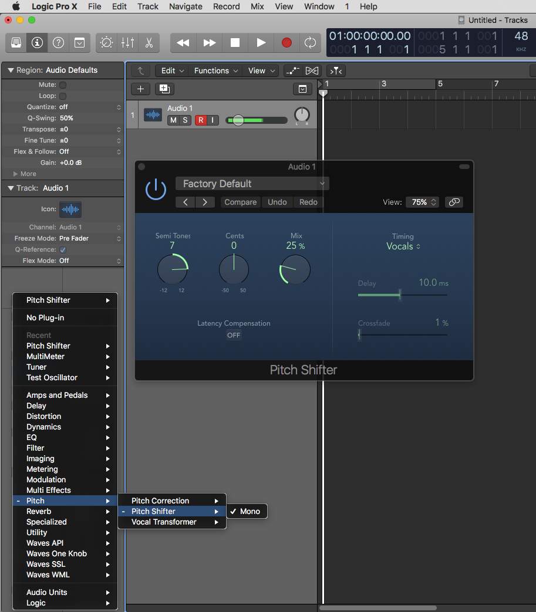Toggle Latency Compensation OFF button
This screenshot has height=612, width=536.
[234, 335]
